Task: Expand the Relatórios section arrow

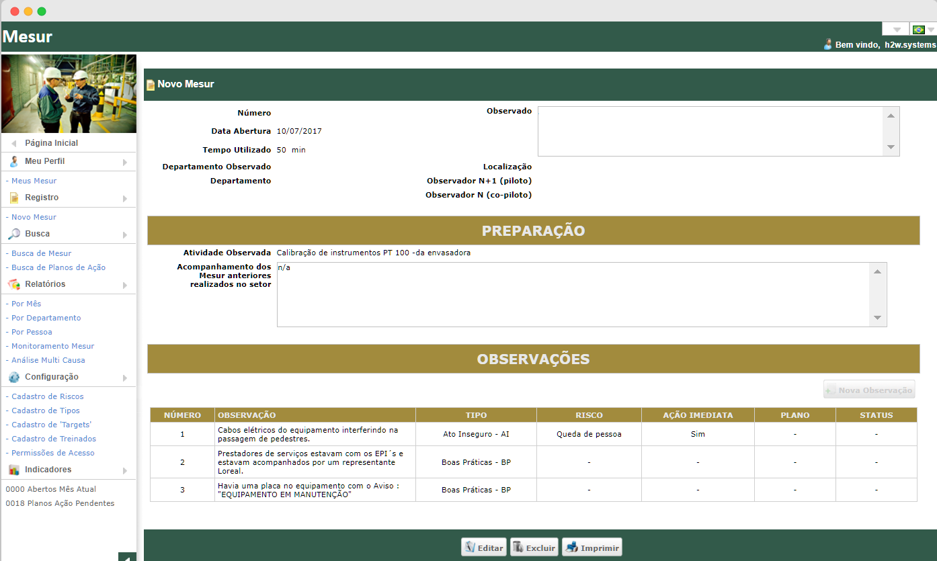Action: pos(125,285)
